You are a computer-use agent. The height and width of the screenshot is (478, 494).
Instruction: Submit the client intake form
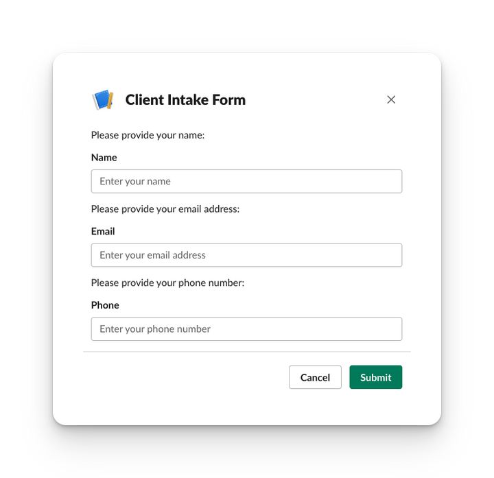pos(375,377)
